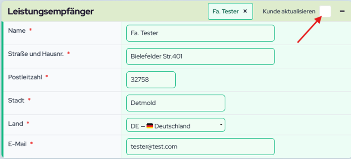Focus the Postleitzahl field showing 32758

[x=151, y=79]
